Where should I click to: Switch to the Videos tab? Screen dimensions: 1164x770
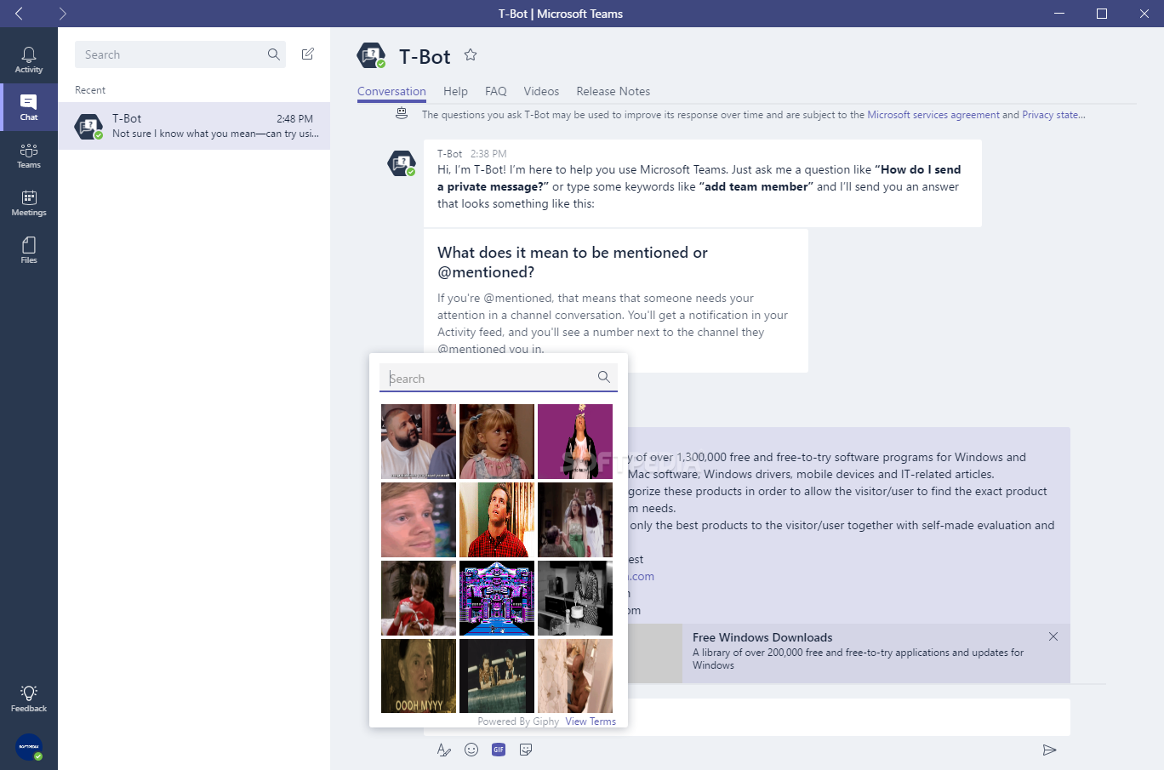pyautogui.click(x=541, y=91)
